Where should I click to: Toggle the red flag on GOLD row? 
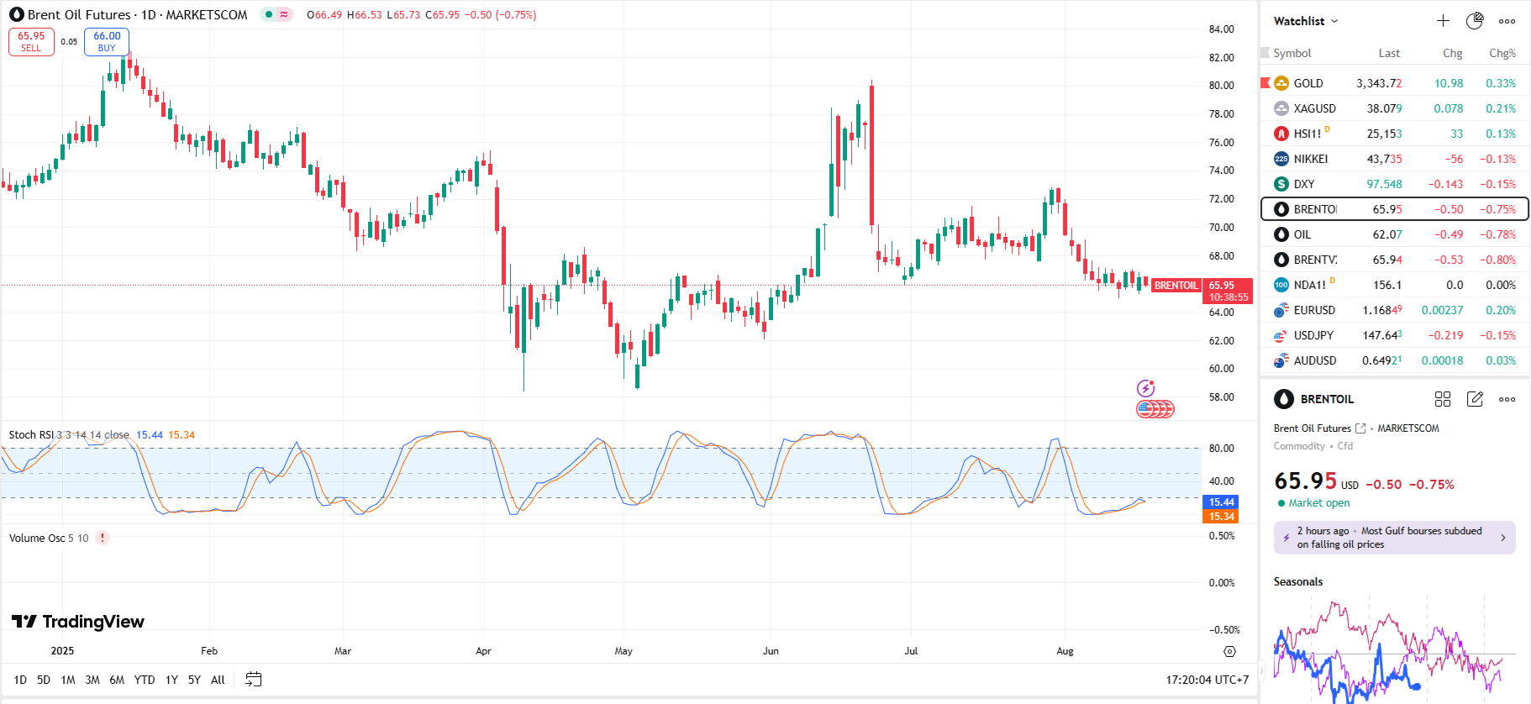1265,83
